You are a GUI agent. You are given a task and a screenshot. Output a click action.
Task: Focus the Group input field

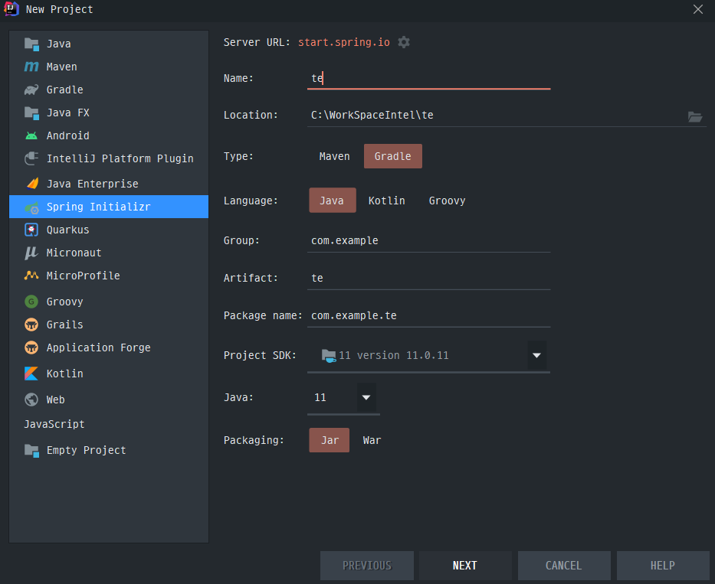[x=428, y=240]
